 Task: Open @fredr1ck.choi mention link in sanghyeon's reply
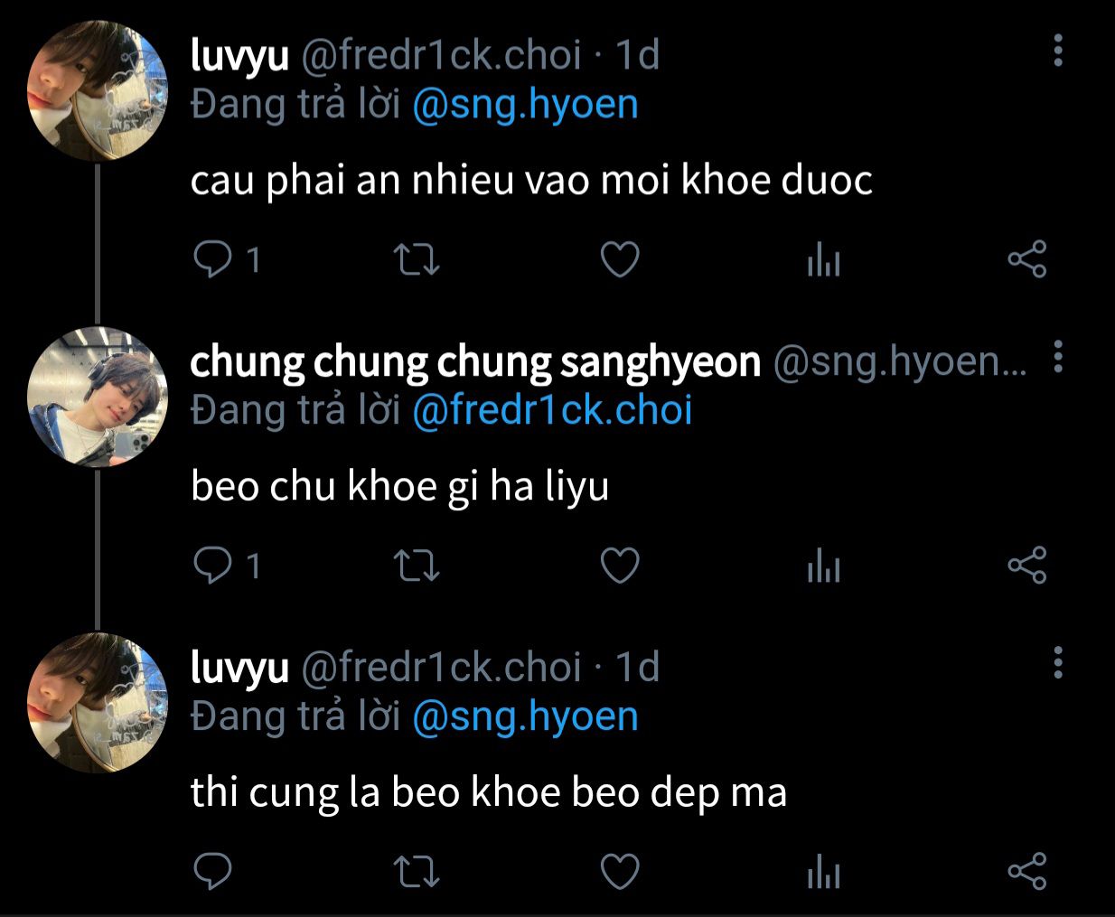point(552,411)
